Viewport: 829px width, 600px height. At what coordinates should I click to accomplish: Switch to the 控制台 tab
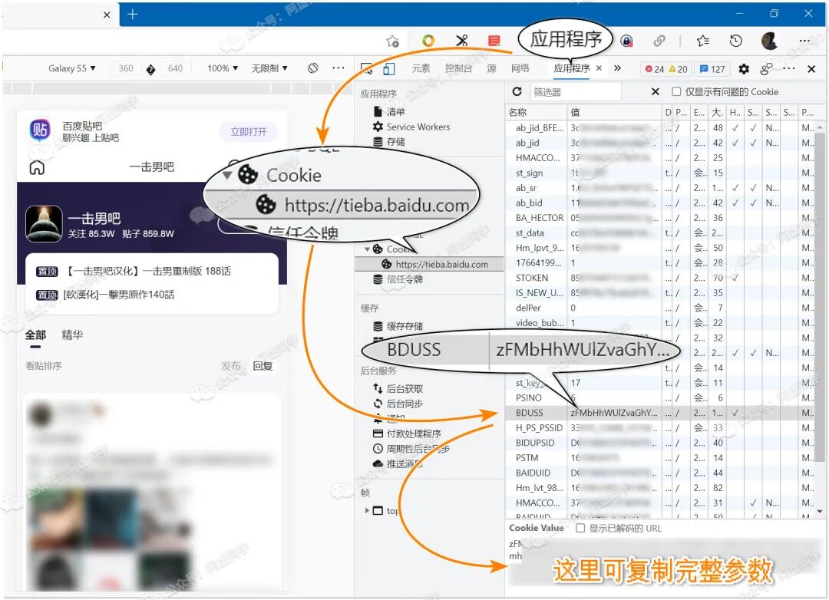tap(457, 68)
